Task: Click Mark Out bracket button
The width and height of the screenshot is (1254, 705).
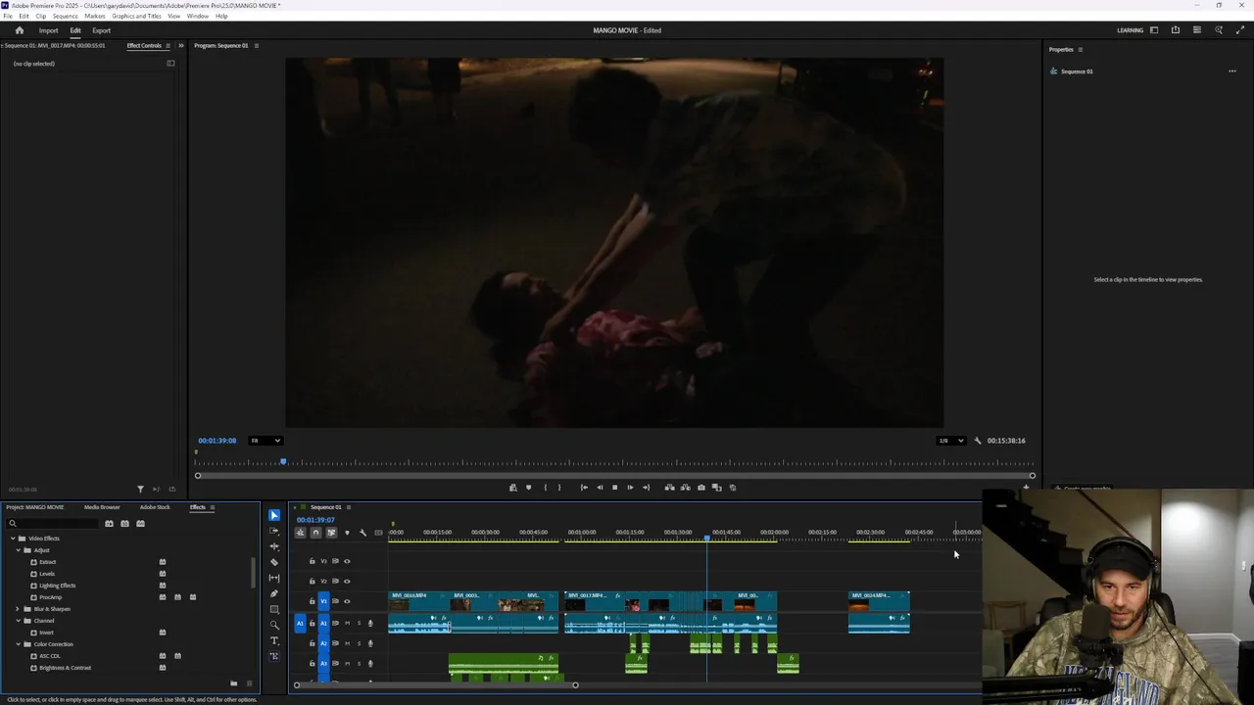Action: tap(559, 488)
